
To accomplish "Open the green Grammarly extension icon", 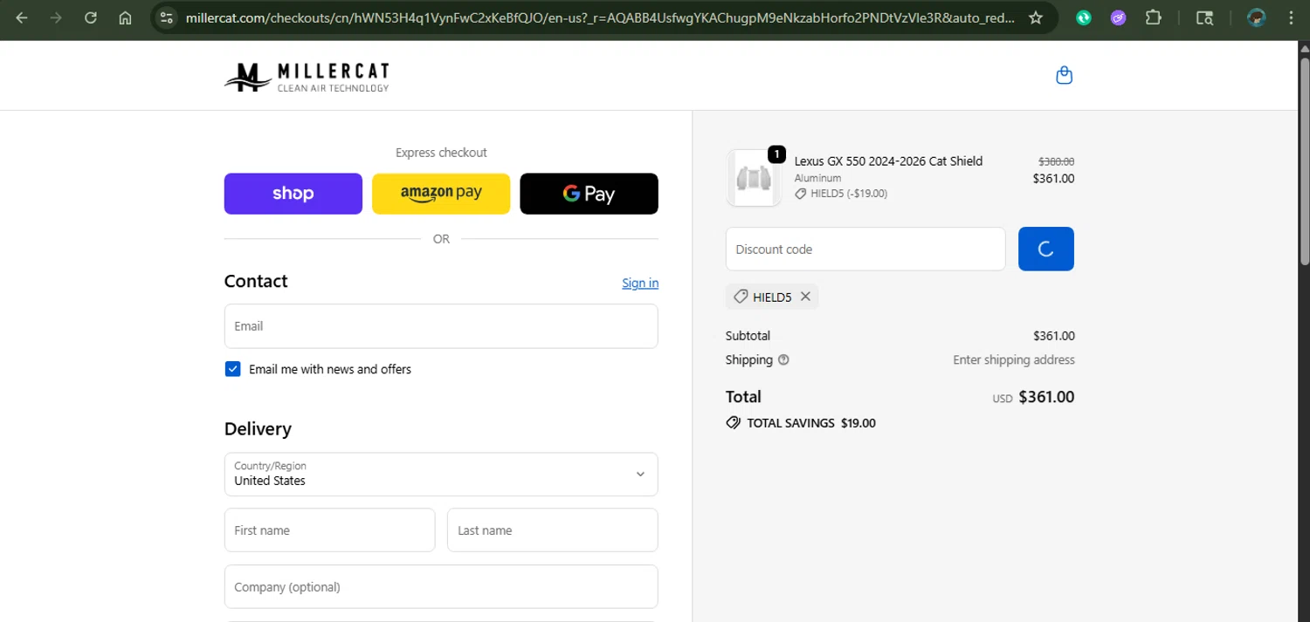I will pos(1084,17).
